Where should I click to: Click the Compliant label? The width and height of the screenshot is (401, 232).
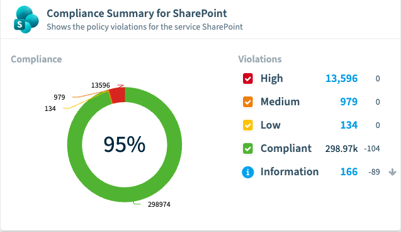pos(286,149)
